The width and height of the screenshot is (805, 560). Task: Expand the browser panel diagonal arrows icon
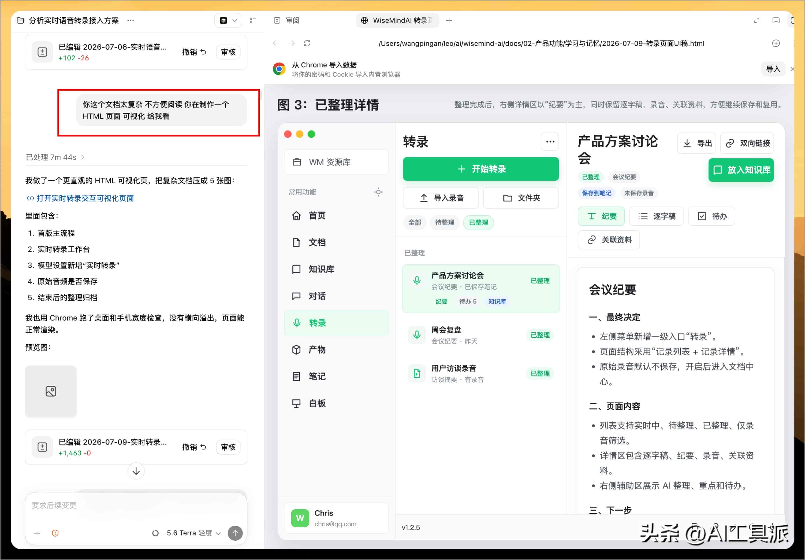(x=756, y=20)
